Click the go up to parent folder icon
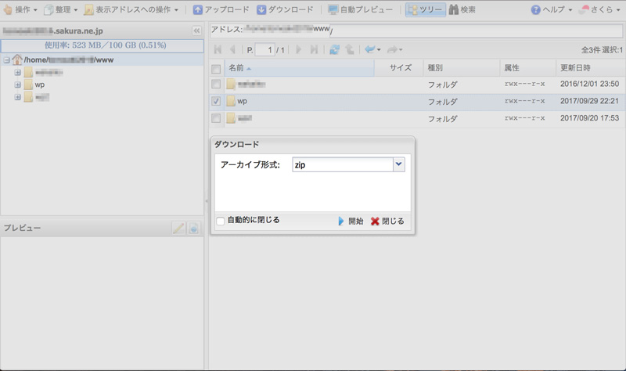This screenshot has height=371, width=626. click(350, 49)
